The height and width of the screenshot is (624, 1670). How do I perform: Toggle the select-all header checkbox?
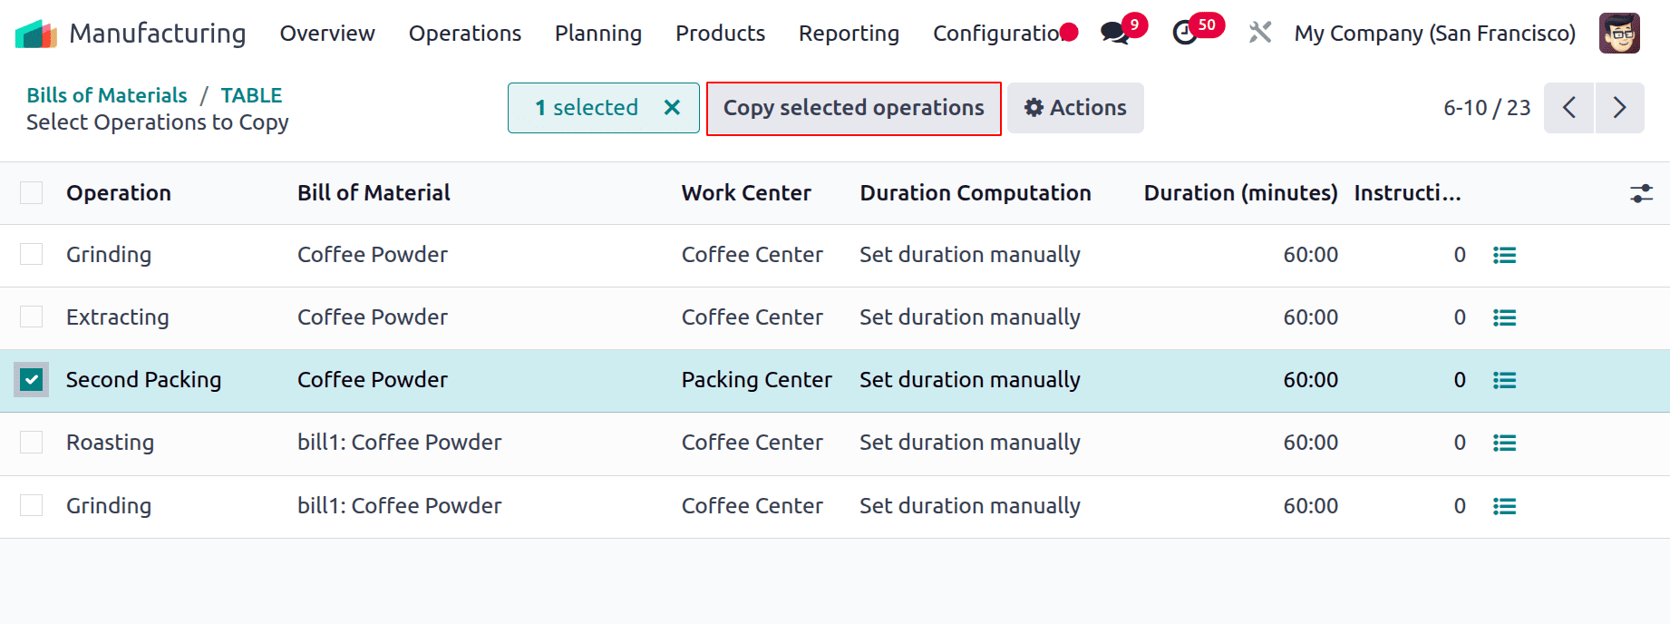point(32,193)
